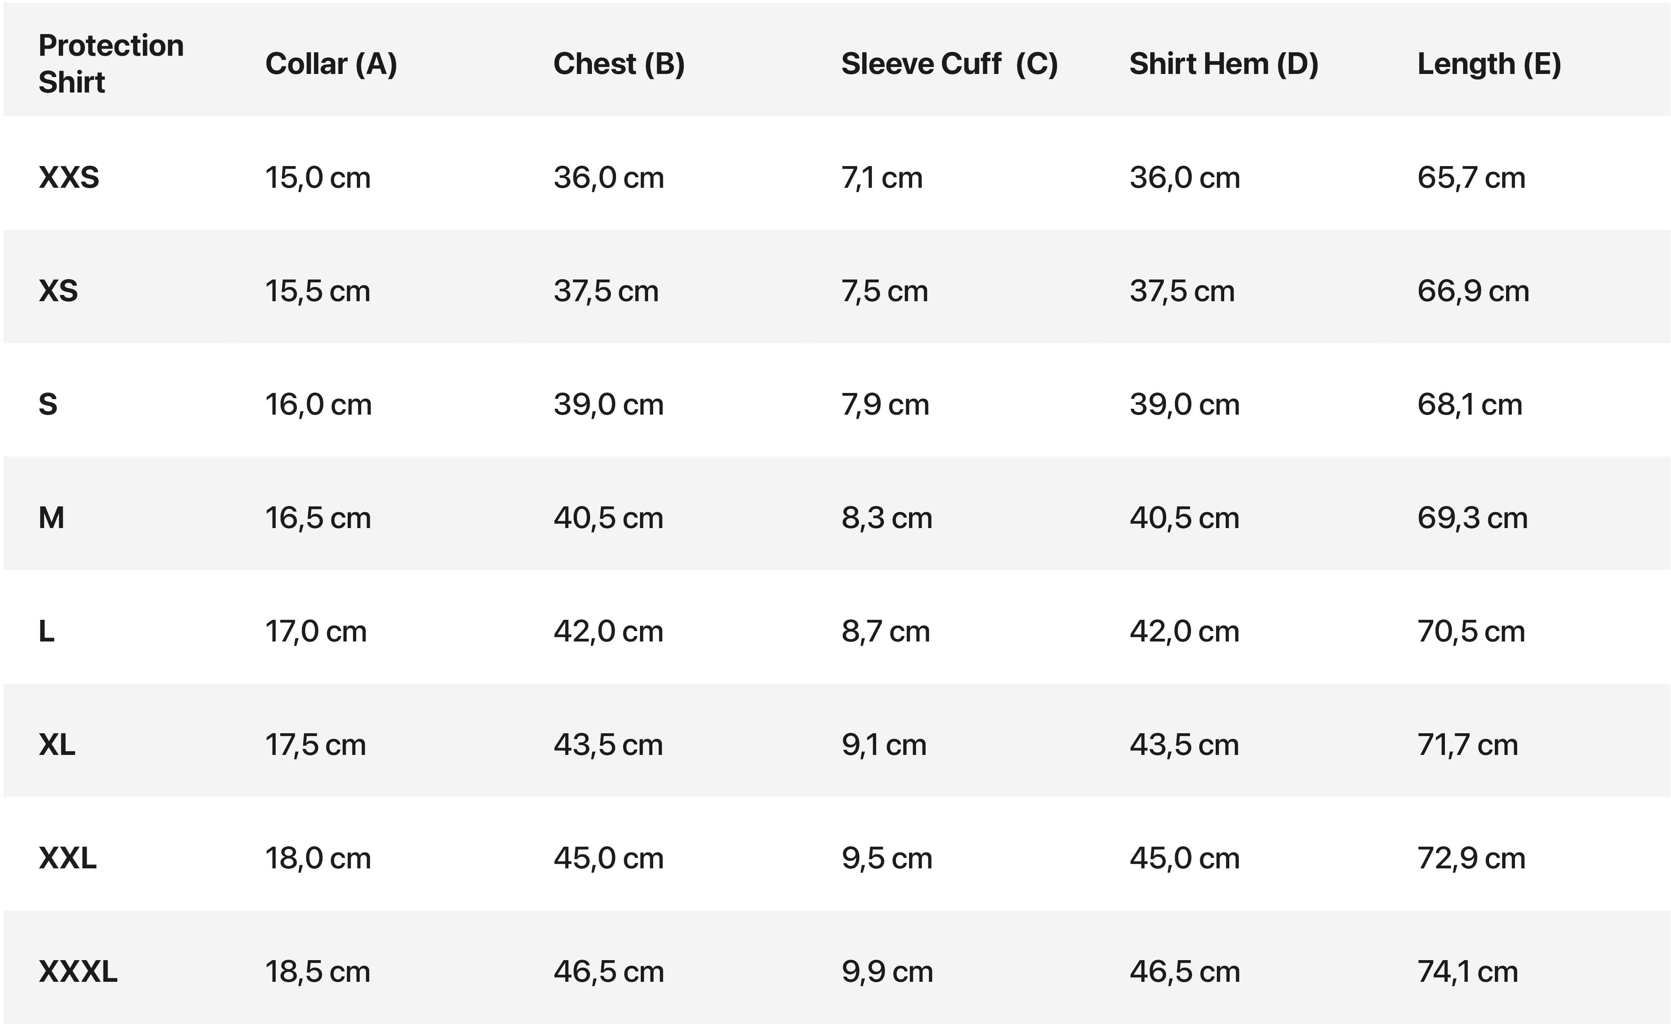Click the 7,9 cm sleeve cuff value
This screenshot has width=1671, height=1024.
pyautogui.click(x=885, y=405)
